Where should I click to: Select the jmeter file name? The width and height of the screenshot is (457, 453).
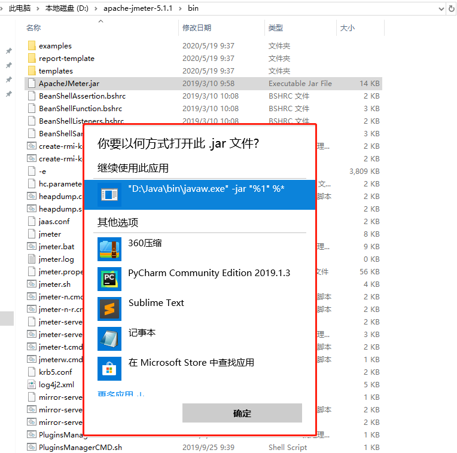[50, 234]
